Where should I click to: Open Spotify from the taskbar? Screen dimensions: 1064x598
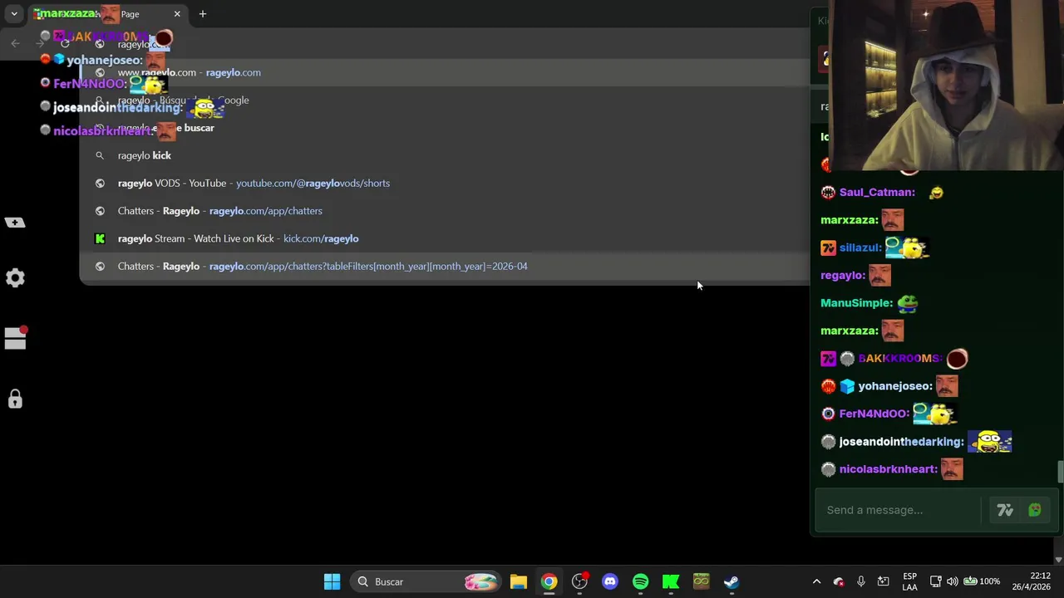coord(640,581)
